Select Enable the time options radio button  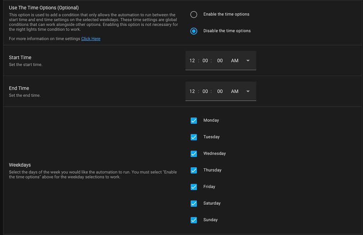tap(194, 14)
